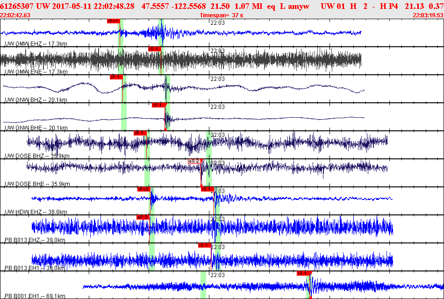Click the green predicted P bar on B001 EH1 trace
This screenshot has height=299, width=444.
pos(203,285)
